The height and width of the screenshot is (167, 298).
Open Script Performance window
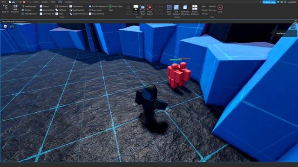[79, 14]
